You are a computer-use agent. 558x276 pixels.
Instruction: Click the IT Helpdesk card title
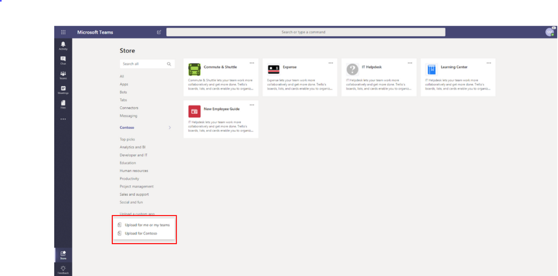click(372, 67)
